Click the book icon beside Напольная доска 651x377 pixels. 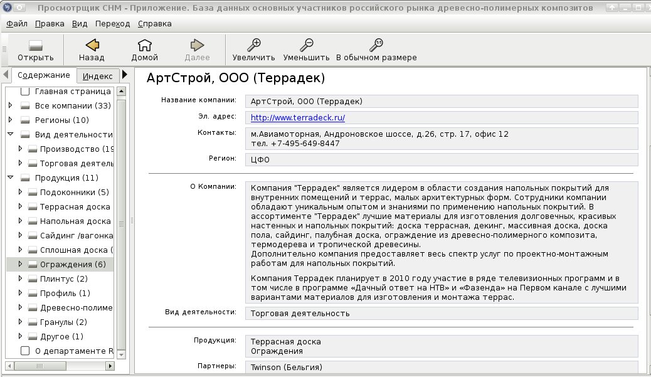click(x=33, y=221)
